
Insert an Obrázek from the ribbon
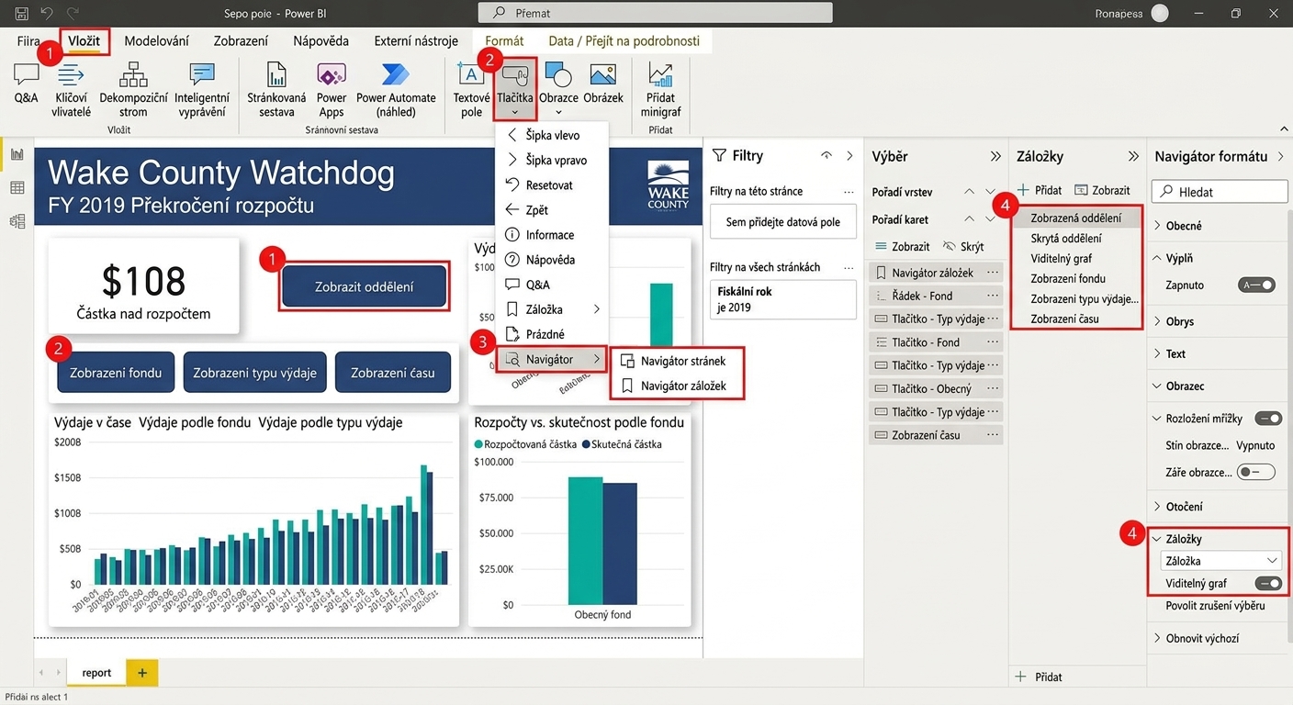pyautogui.click(x=602, y=84)
